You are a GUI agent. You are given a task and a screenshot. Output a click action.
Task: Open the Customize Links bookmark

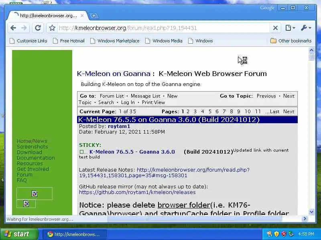[28, 41]
